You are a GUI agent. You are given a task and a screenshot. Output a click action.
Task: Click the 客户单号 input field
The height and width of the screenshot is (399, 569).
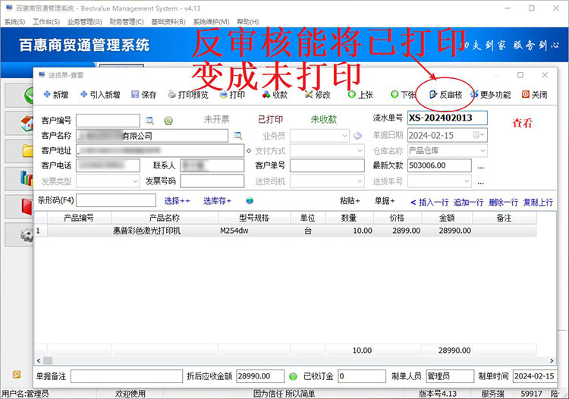click(x=327, y=165)
